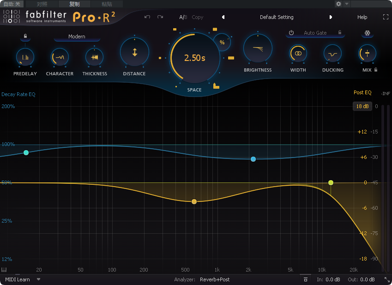The image size is (392, 285).
Task: Enable the freeze snowflake button
Action: click(367, 33)
